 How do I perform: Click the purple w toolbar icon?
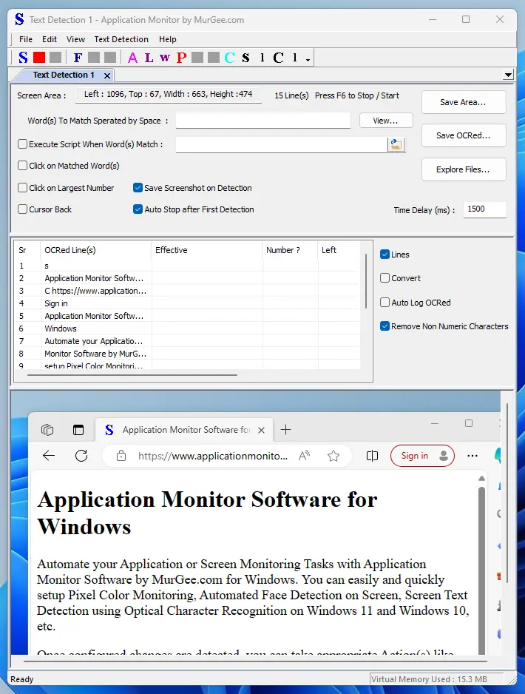(165, 58)
